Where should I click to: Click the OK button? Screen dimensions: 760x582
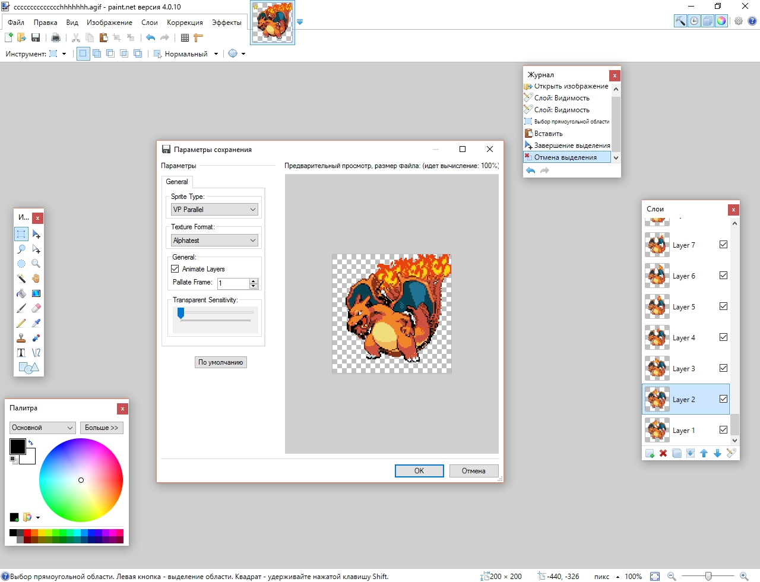click(x=419, y=471)
